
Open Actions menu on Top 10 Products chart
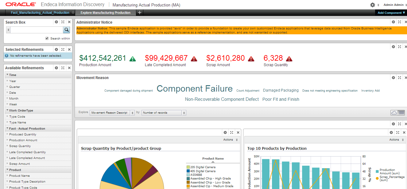(x=397, y=140)
